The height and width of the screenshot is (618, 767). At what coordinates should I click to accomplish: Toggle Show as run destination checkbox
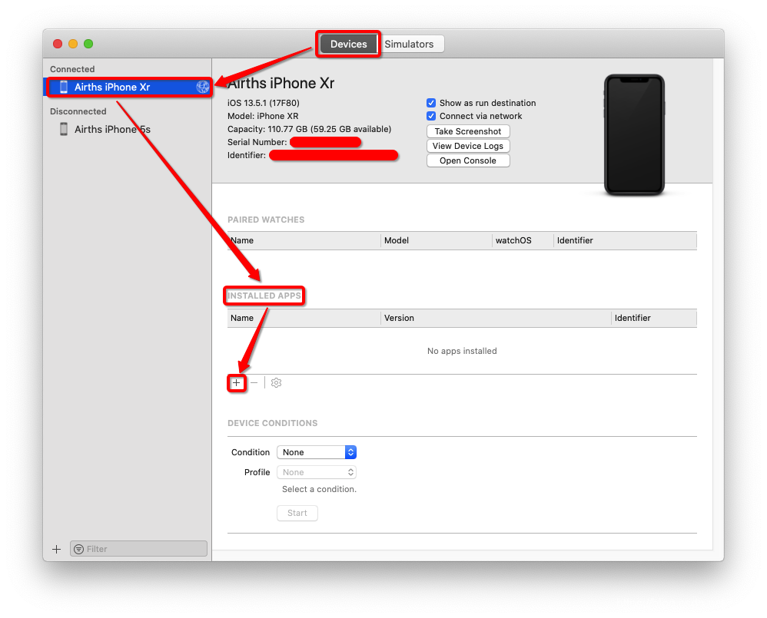[x=431, y=103]
